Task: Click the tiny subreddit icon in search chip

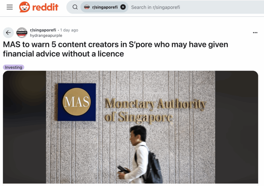Action: (87, 7)
